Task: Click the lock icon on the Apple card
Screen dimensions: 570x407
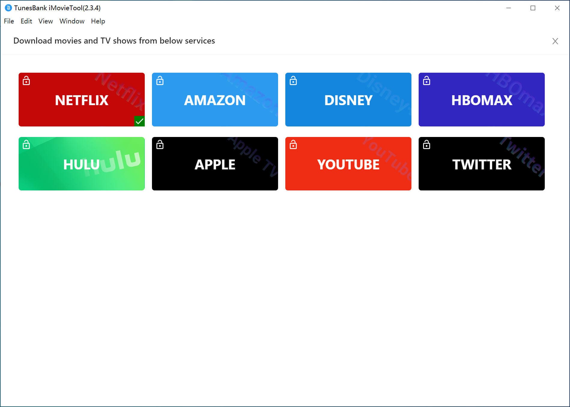Action: 160,145
